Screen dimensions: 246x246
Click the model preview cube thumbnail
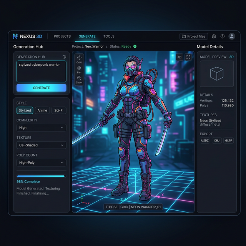click(x=217, y=74)
